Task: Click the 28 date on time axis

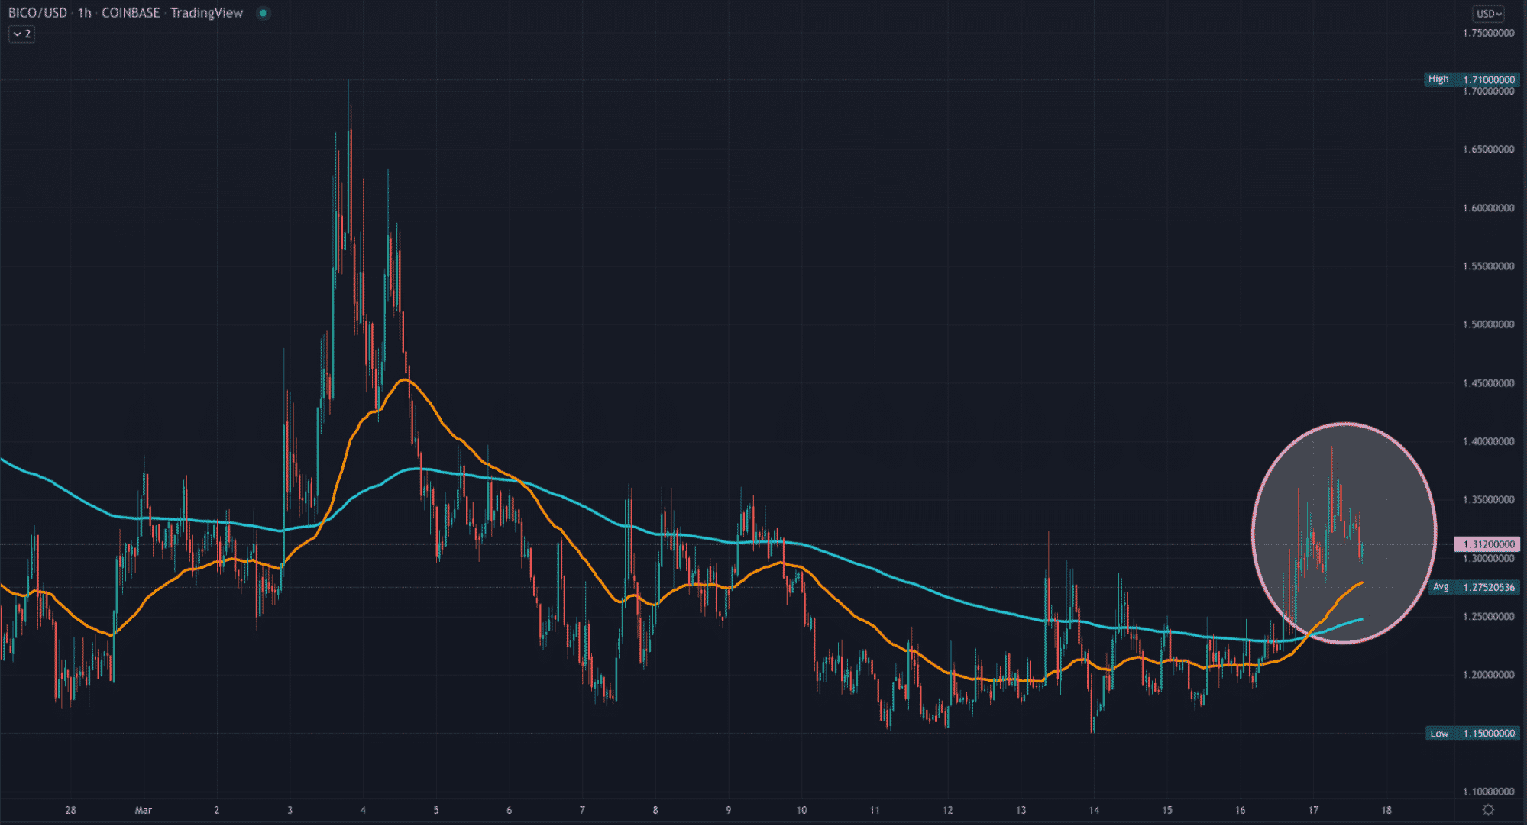Action: point(70,810)
